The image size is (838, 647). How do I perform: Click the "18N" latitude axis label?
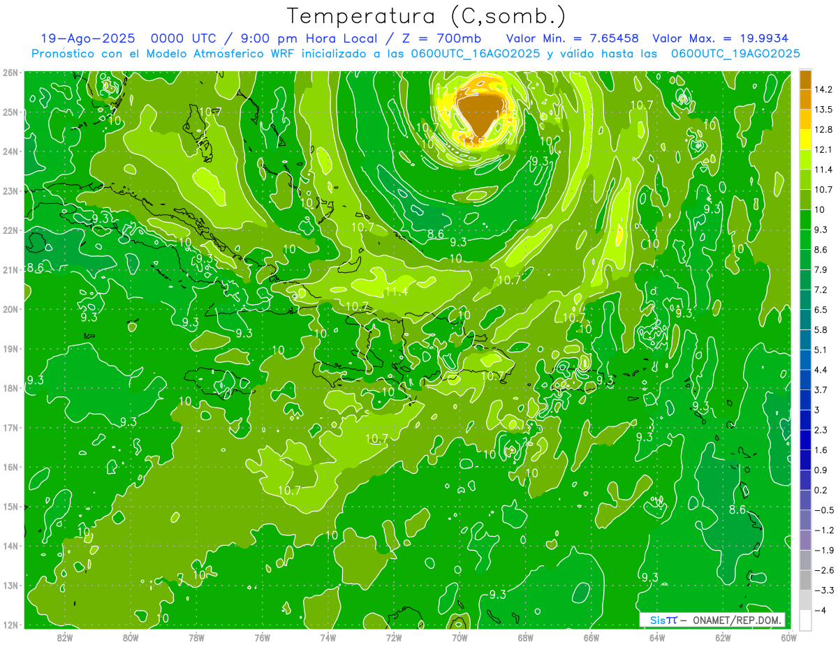(x=10, y=388)
